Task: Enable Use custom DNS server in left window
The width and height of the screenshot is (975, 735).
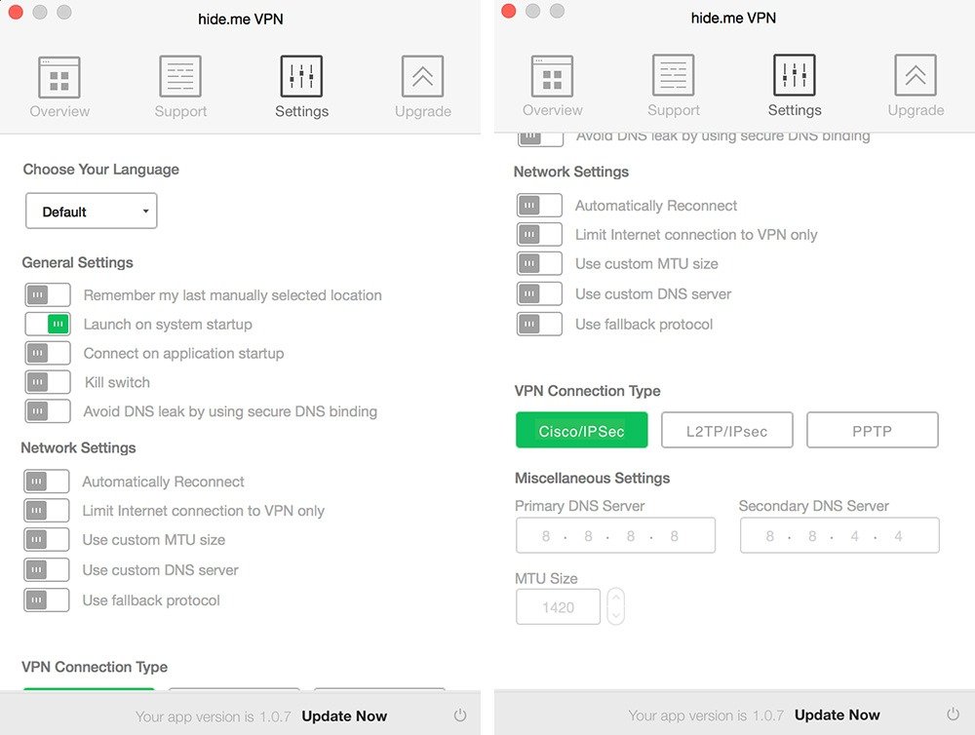Action: (x=47, y=569)
